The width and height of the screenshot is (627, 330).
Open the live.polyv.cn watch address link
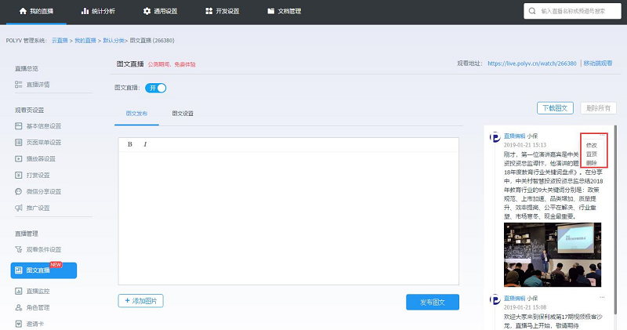531,63
